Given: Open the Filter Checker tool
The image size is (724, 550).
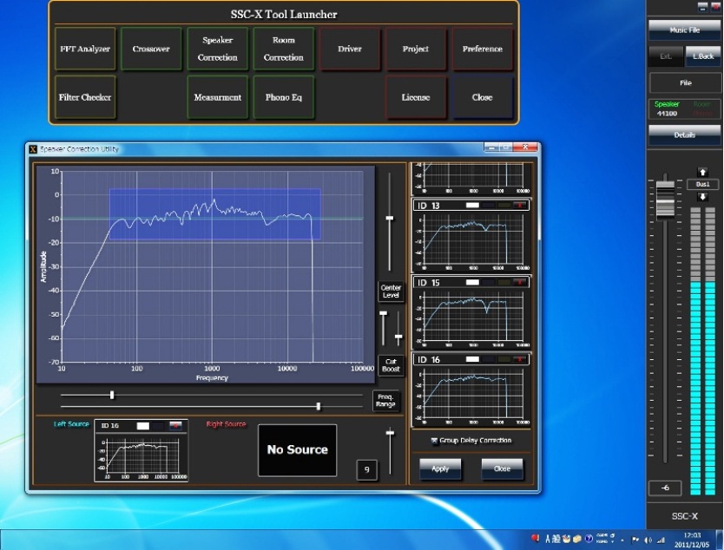Looking at the screenshot, I should [x=84, y=98].
